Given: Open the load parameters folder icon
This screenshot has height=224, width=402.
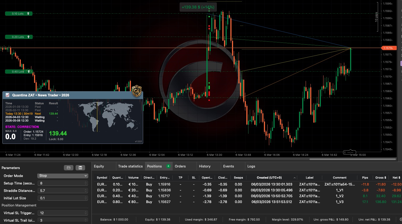Looking at the screenshot, I should pyautogui.click(x=68, y=168).
